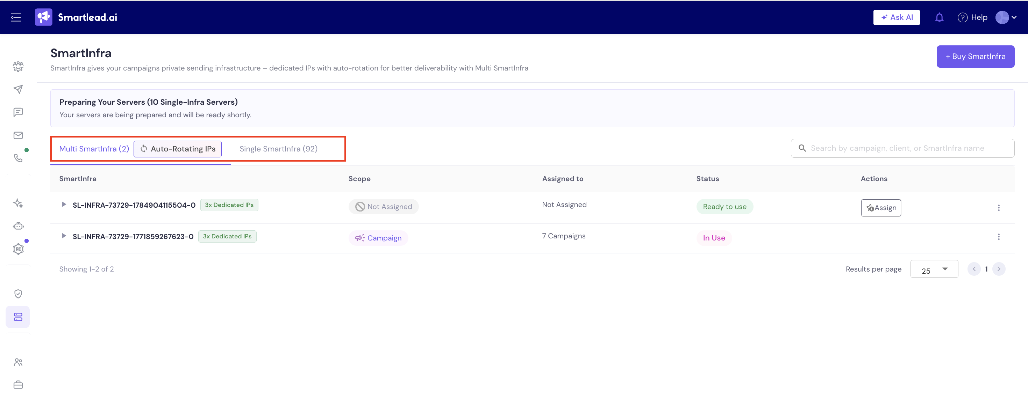The height and width of the screenshot is (393, 1028).
Task: Open the Ask AI assistant button
Action: click(x=896, y=17)
